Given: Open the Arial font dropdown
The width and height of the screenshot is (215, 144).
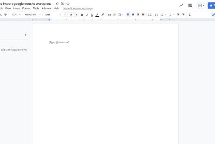Looking at the screenshot, I should 53,15.
